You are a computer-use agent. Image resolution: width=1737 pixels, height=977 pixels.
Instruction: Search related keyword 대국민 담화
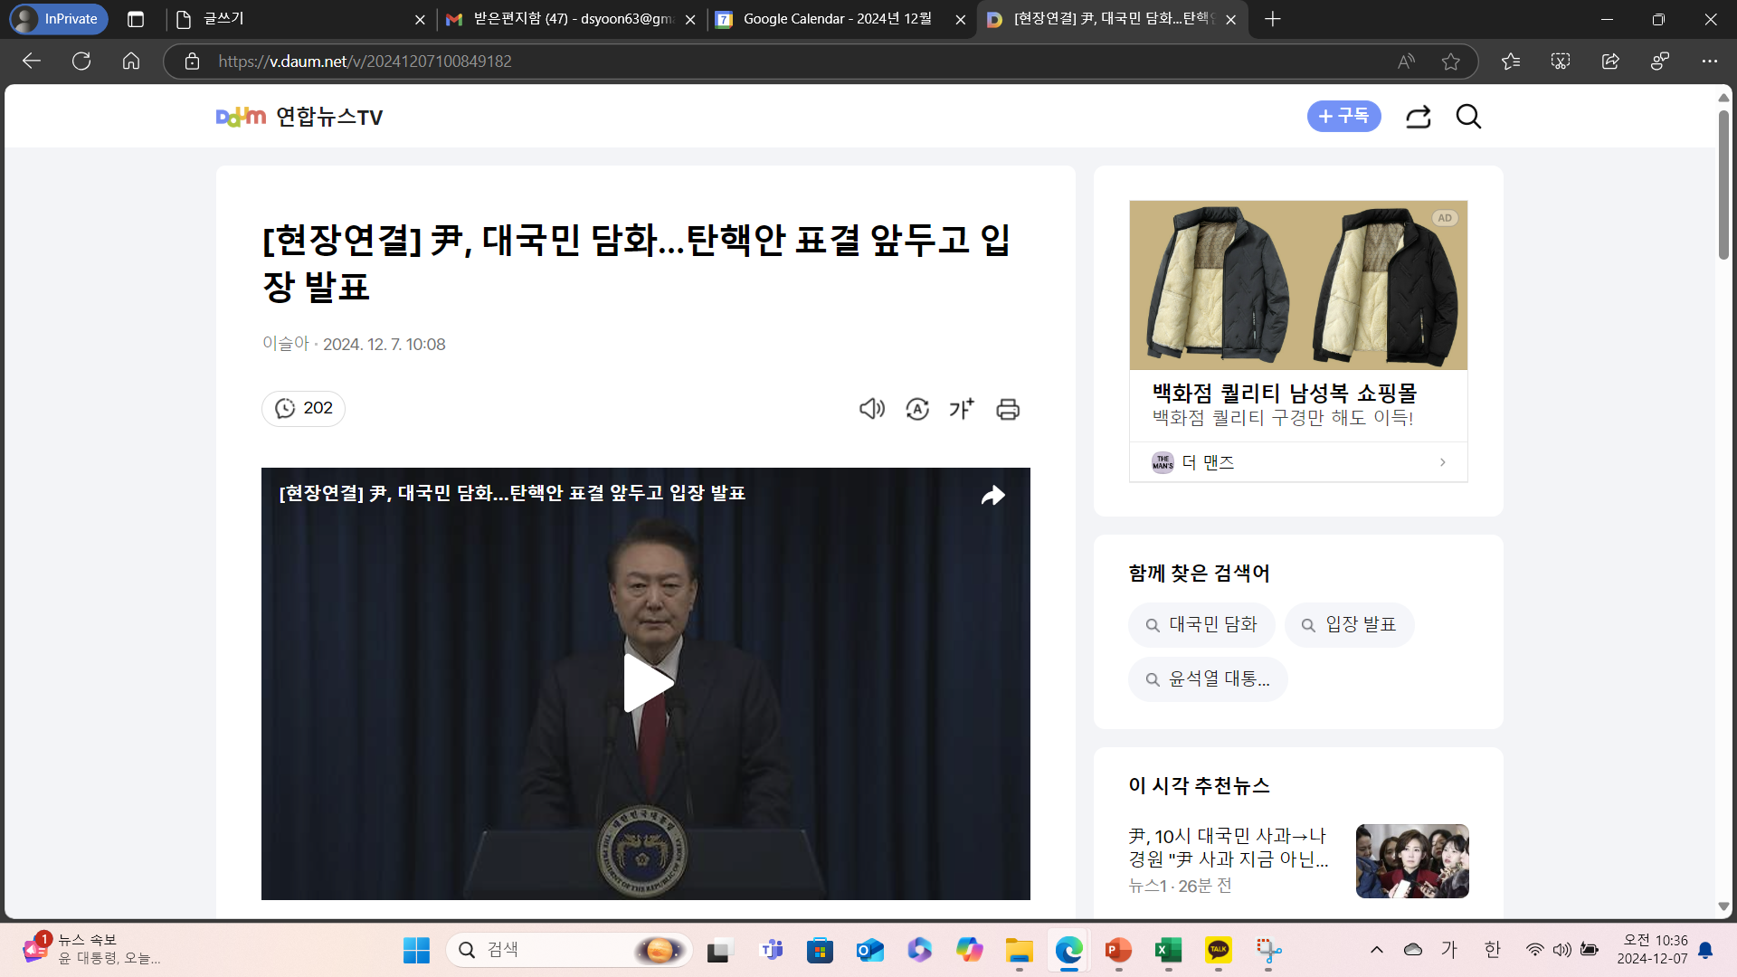coord(1201,625)
